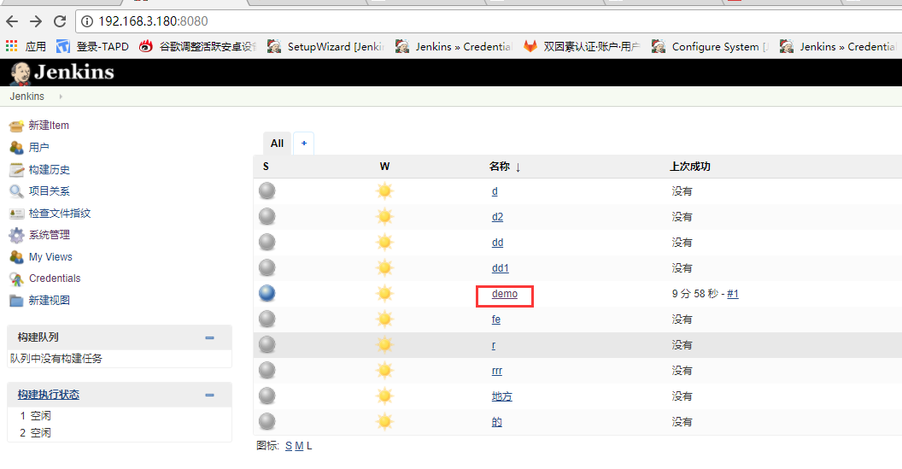Open the job named 地方
902x469 pixels.
501,396
